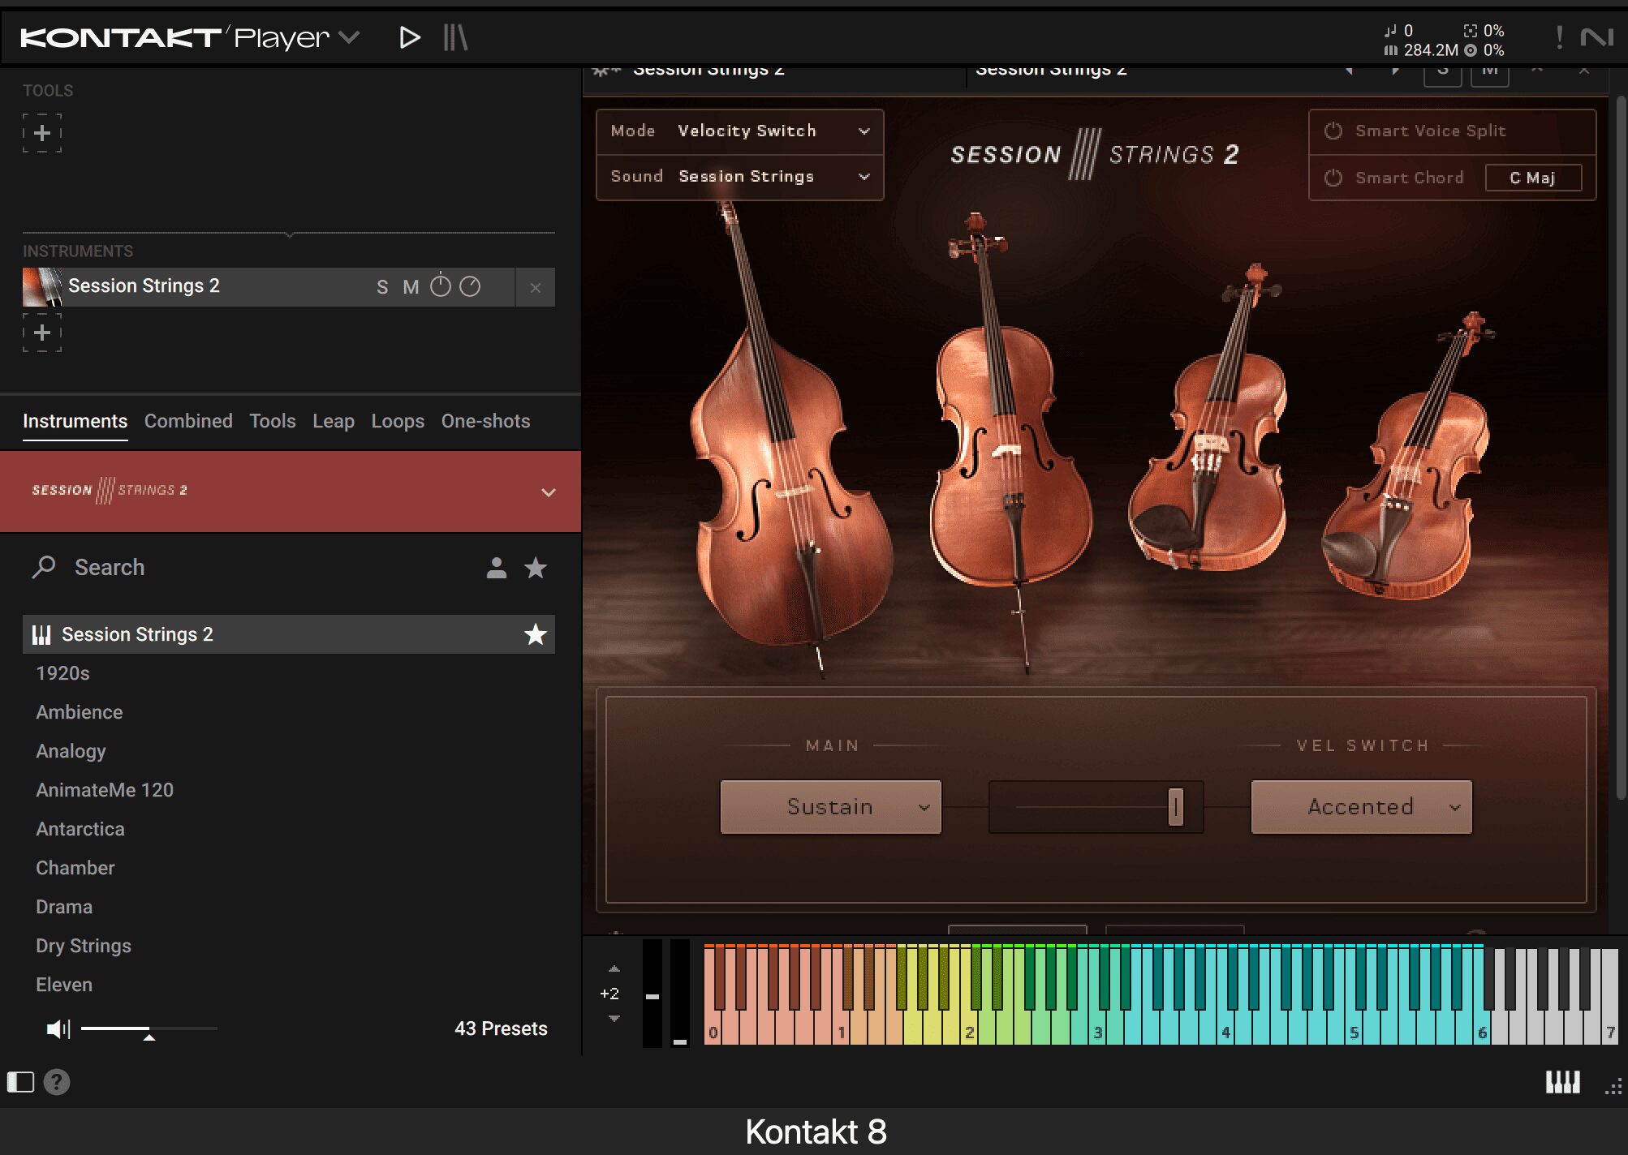Unfavorite the Session Strings 2 preset star
The image size is (1628, 1155).
pos(536,634)
